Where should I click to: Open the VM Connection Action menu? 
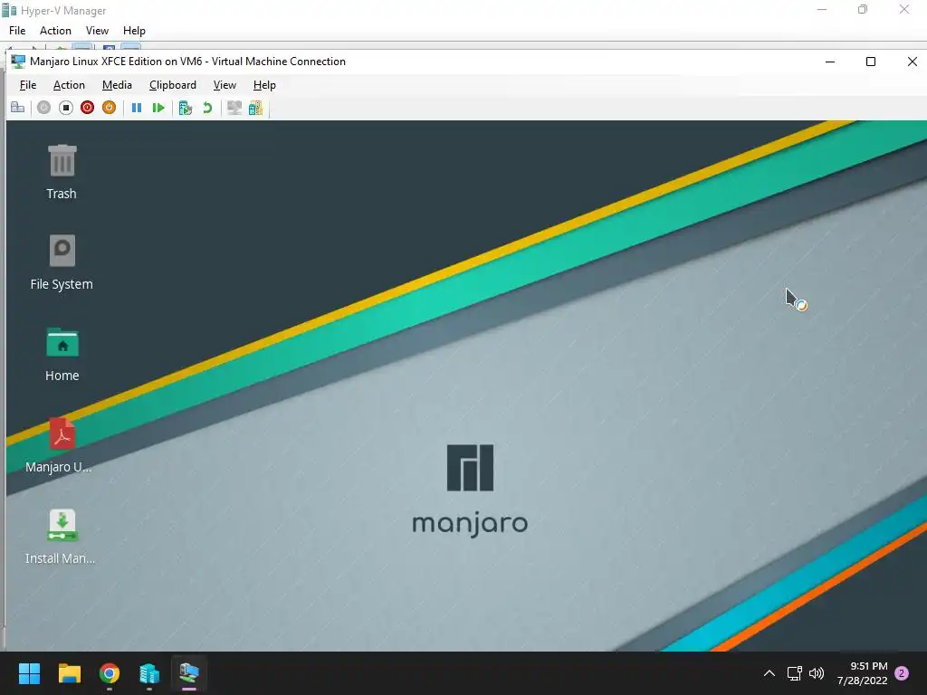pos(69,85)
